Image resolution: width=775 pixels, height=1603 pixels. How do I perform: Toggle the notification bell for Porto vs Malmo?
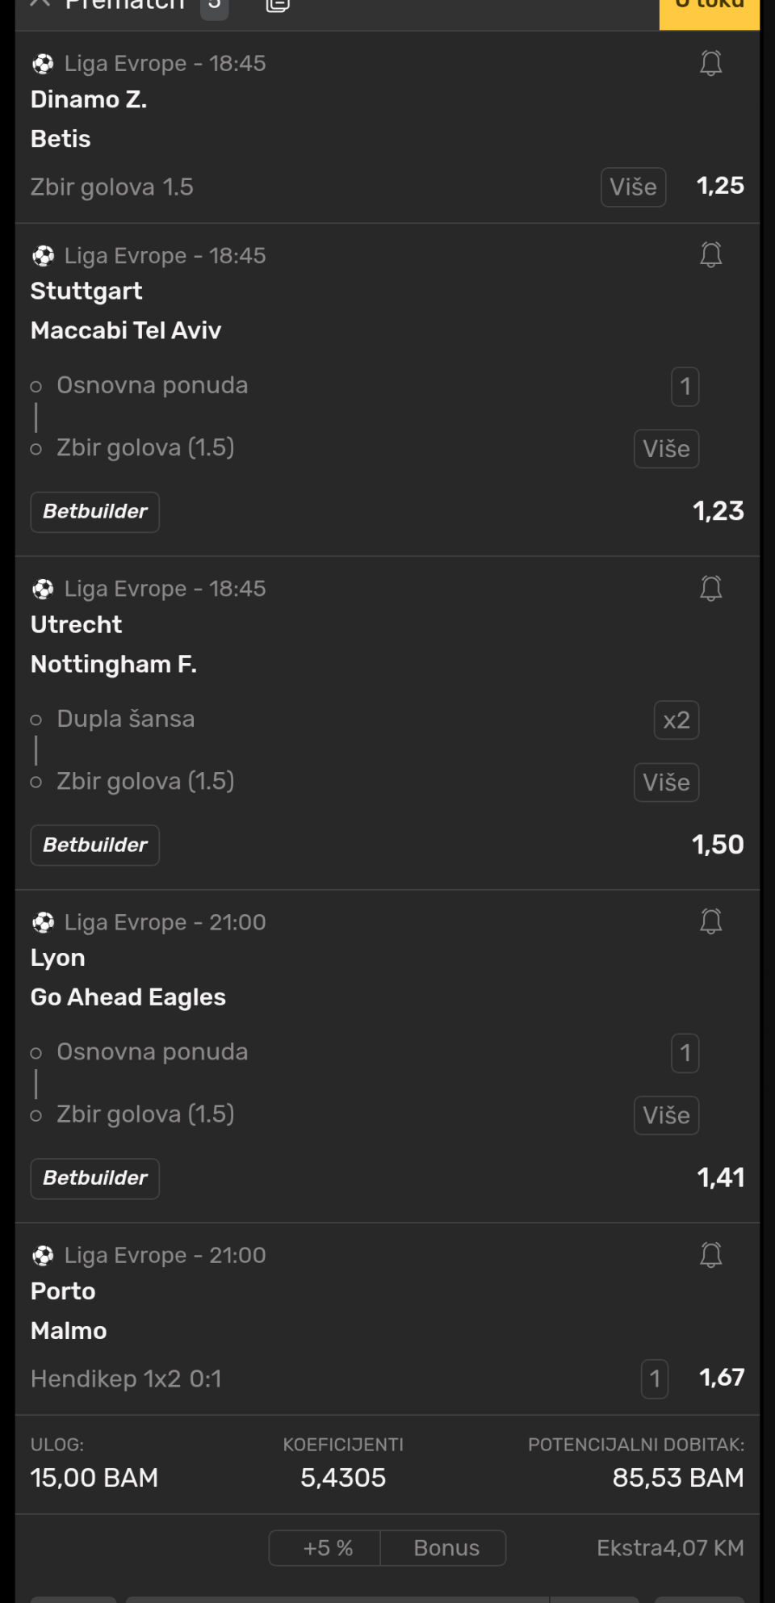click(x=710, y=1255)
